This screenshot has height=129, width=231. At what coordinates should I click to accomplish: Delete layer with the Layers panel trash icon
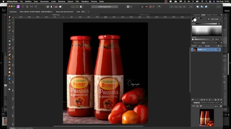(221, 100)
